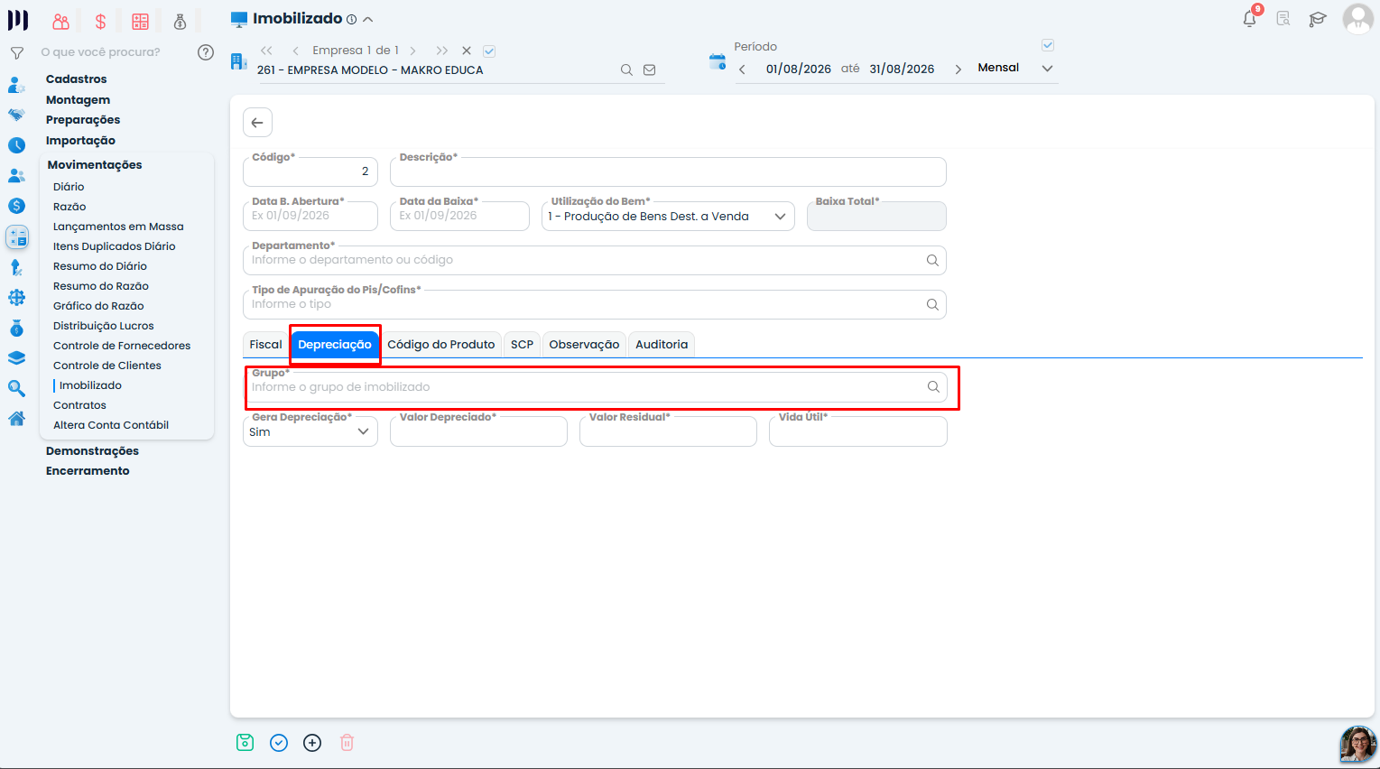The height and width of the screenshot is (769, 1380).
Task: Toggle the checkbox above the Período selector
Action: [1048, 45]
